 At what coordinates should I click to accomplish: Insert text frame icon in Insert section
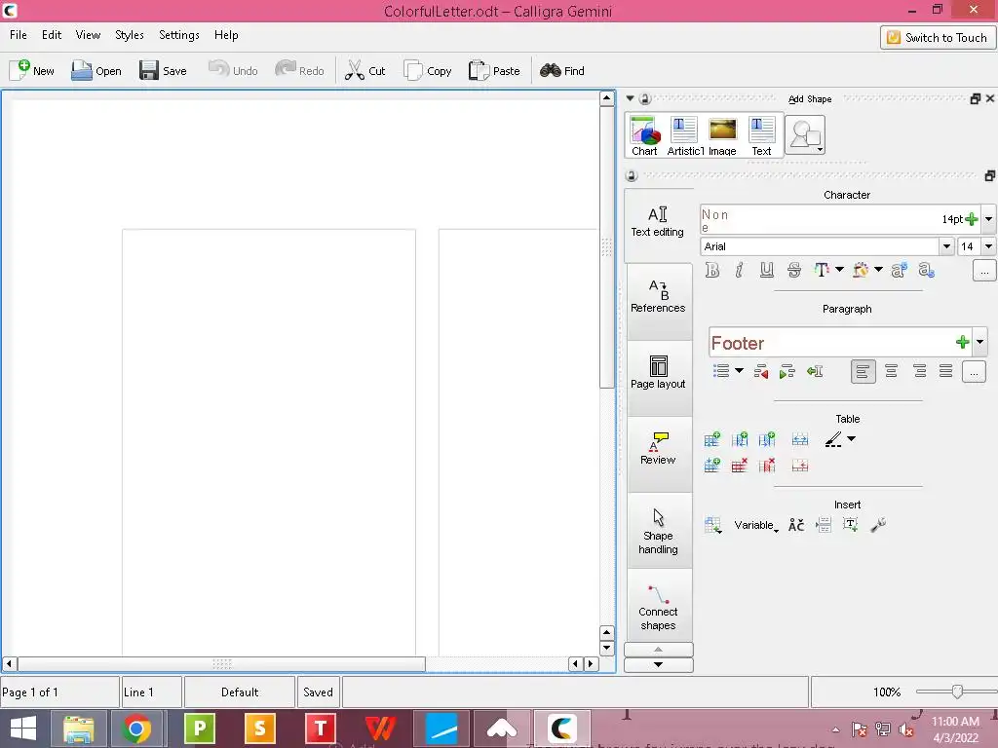pyautogui.click(x=850, y=525)
